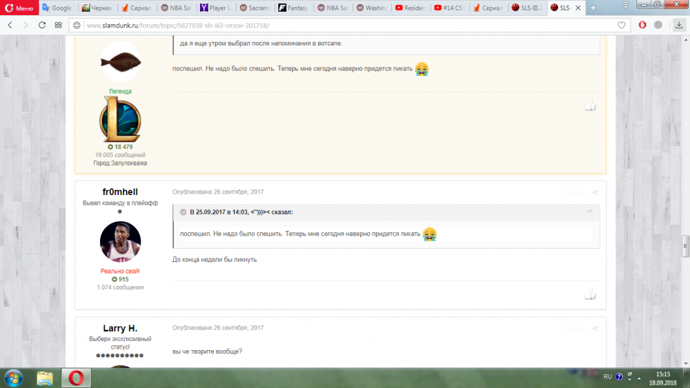Open fr0mhell's user profile link
This screenshot has height=388, width=690.
point(120,192)
